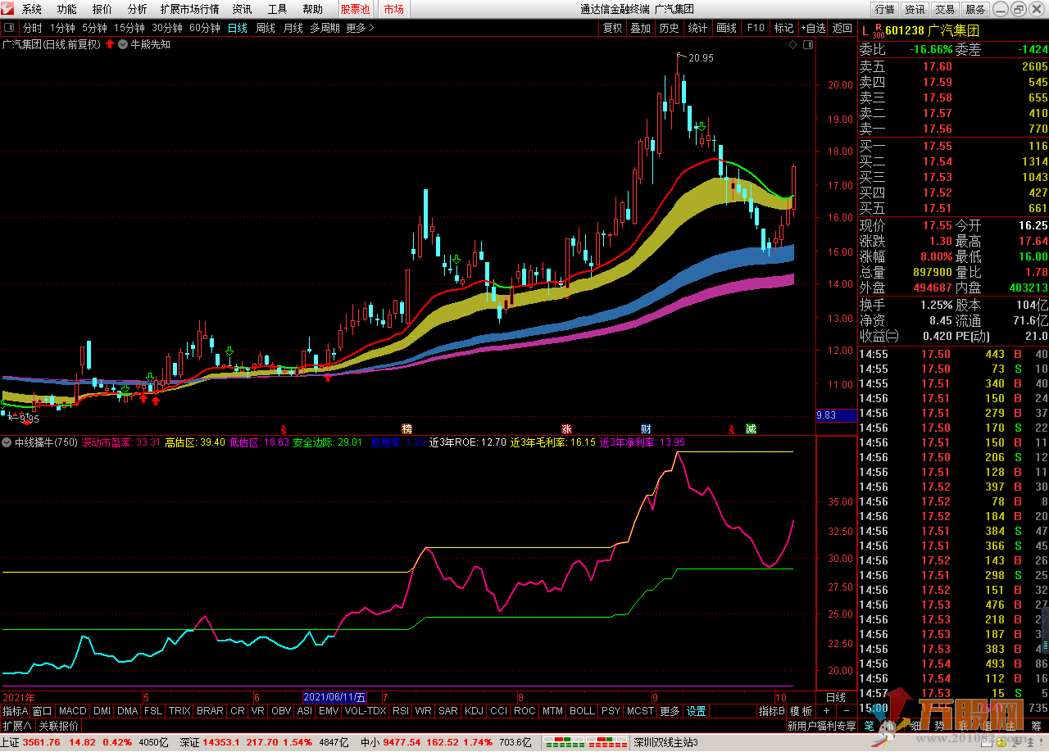The height and width of the screenshot is (752, 1049).
Task: Click the 2021/06/11 date marker on time axis
Action: (334, 696)
